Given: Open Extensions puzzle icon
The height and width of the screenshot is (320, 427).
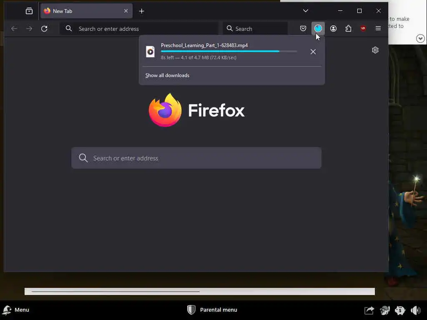Looking at the screenshot, I should pyautogui.click(x=348, y=28).
